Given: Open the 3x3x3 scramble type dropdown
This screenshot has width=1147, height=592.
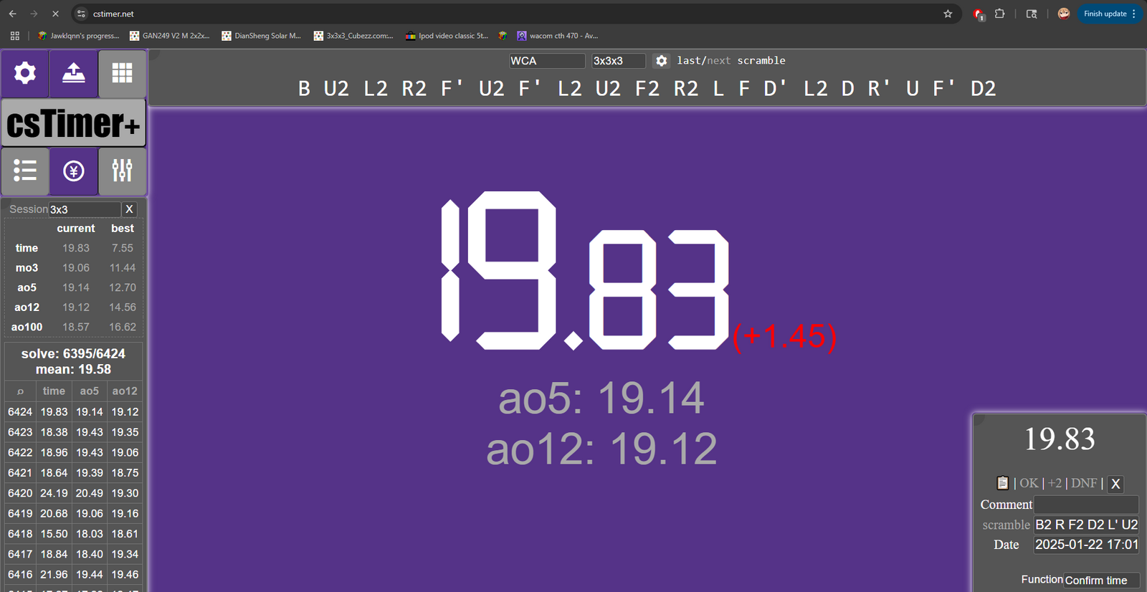Looking at the screenshot, I should (619, 61).
